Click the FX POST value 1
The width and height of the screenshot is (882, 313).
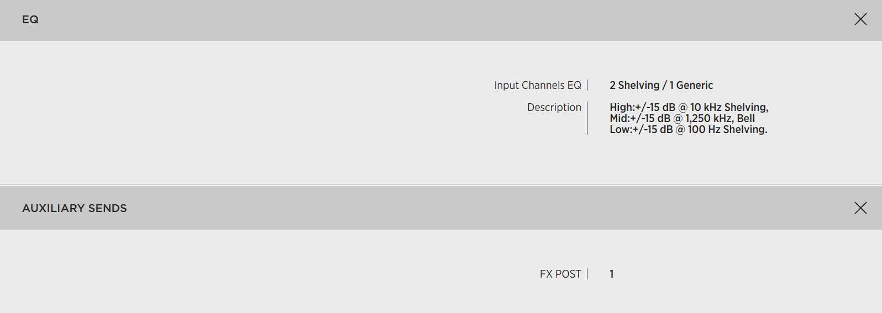coord(611,274)
